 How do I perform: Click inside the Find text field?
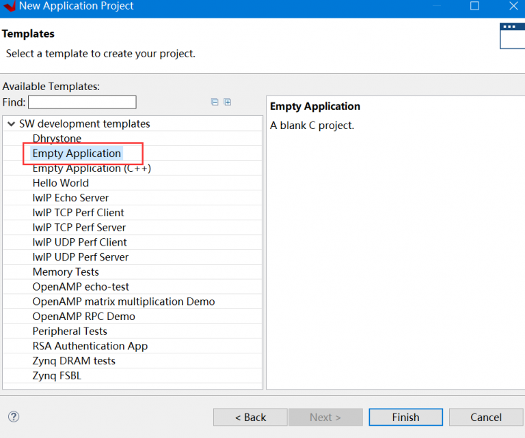click(82, 102)
